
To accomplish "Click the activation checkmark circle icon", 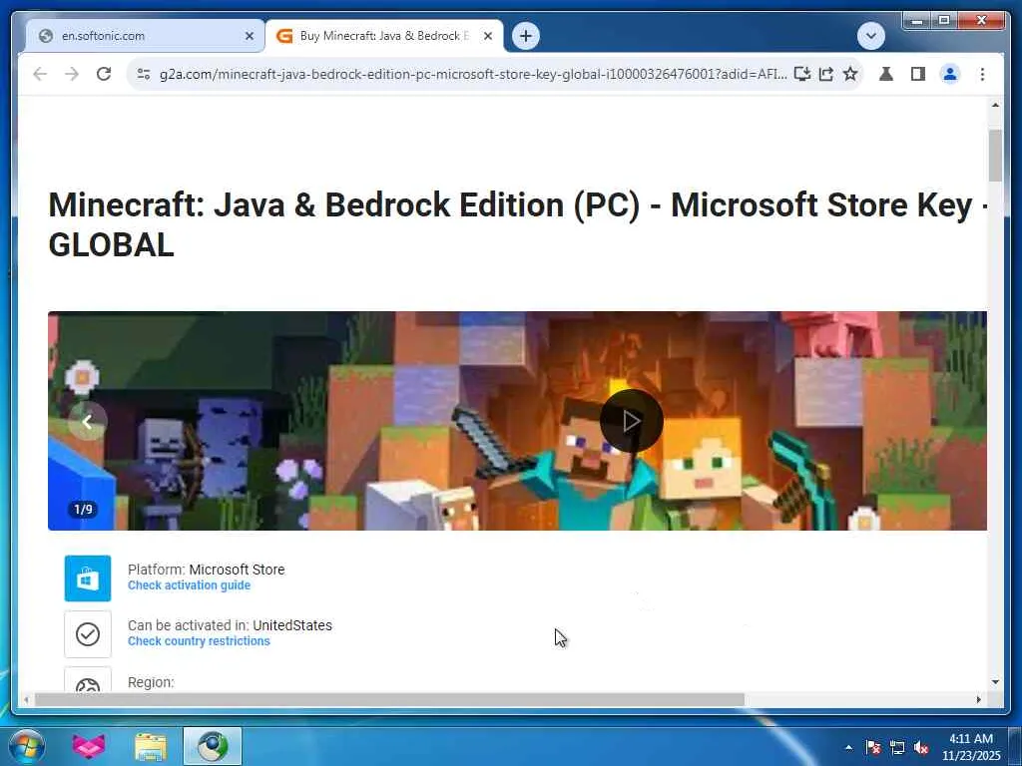I will (x=88, y=633).
